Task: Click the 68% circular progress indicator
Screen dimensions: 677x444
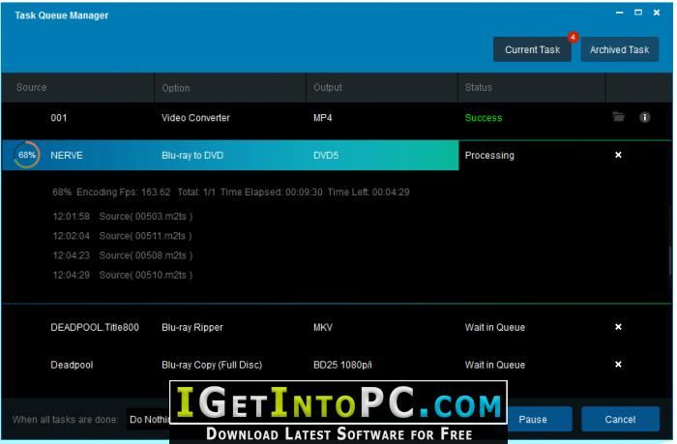Action: coord(27,155)
